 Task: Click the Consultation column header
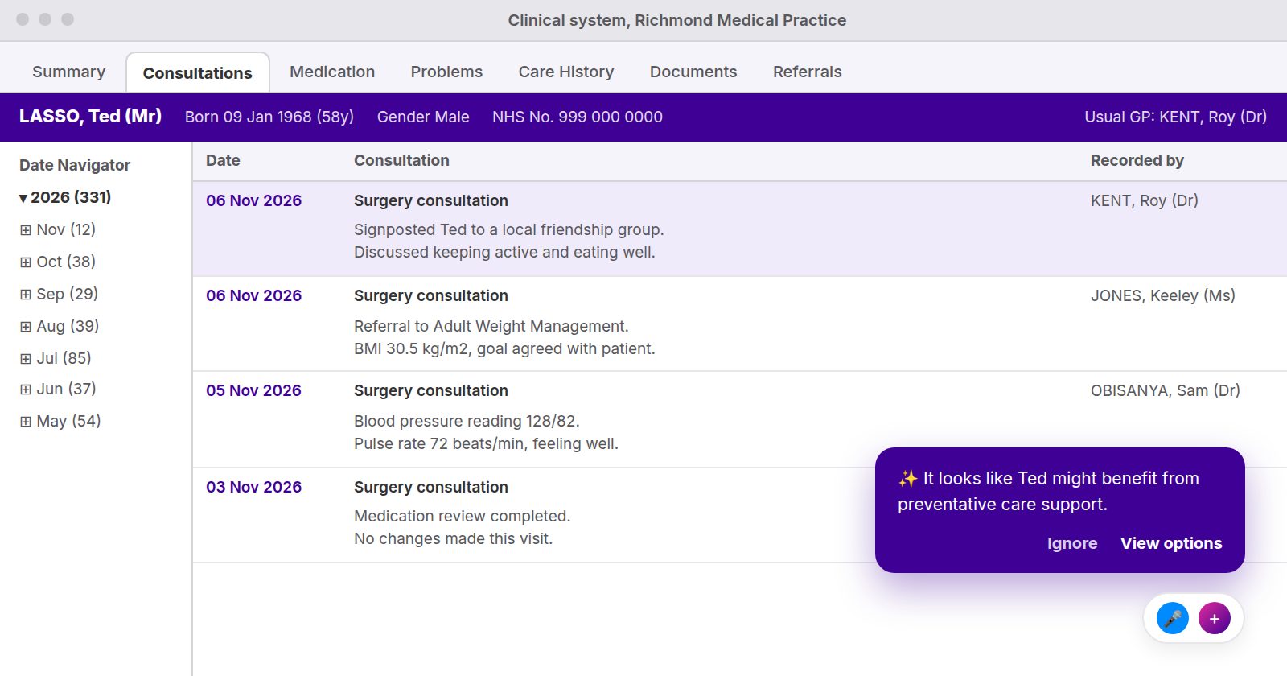pos(401,160)
